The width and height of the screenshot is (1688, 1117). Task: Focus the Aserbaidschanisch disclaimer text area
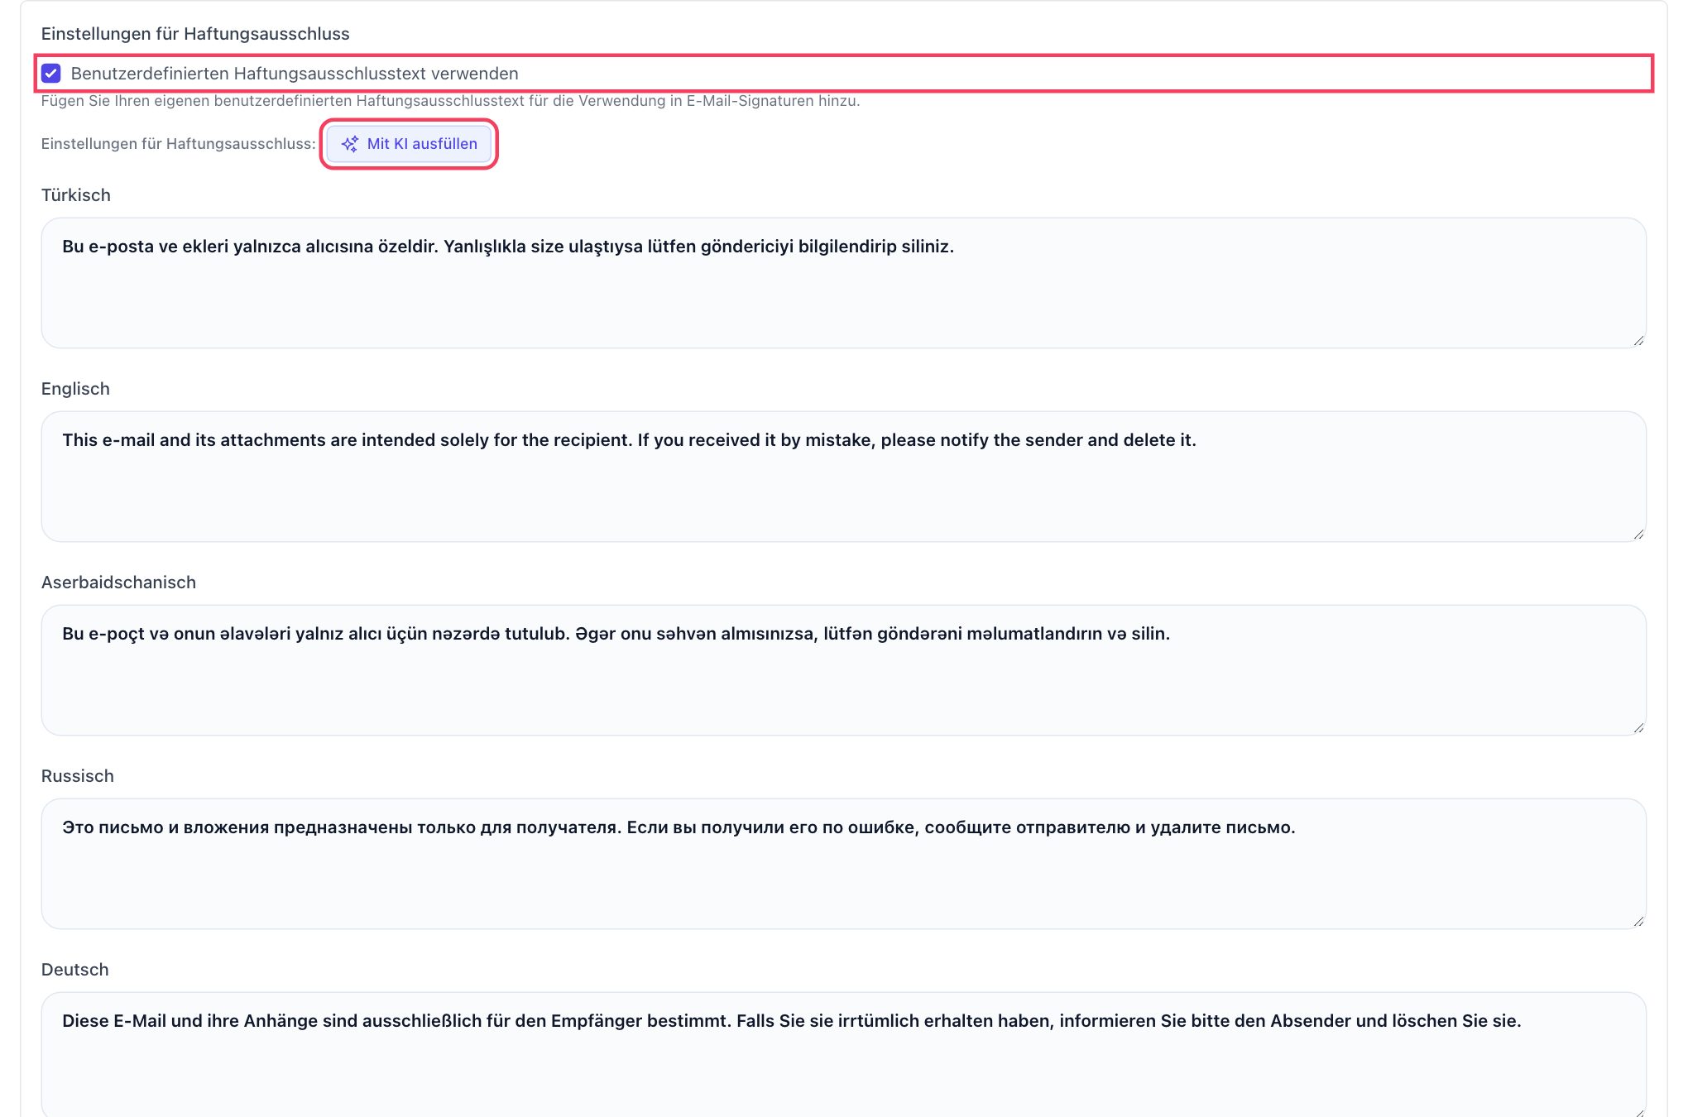pos(843,670)
